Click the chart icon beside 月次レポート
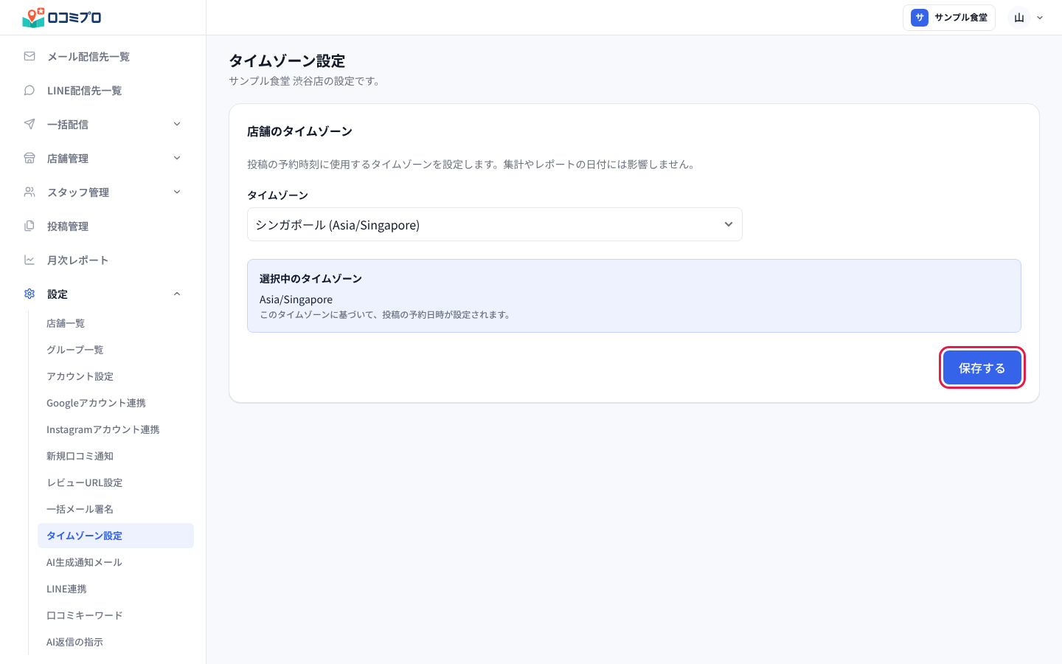The height and width of the screenshot is (664, 1062). click(x=29, y=260)
